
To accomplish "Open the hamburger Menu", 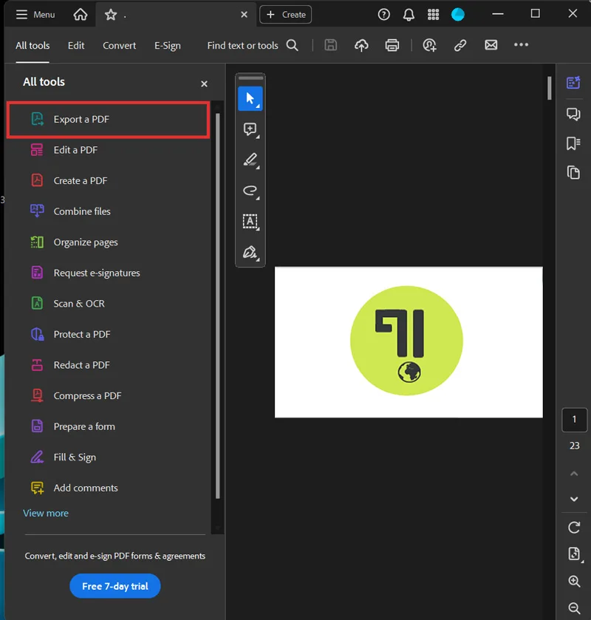I will [35, 15].
